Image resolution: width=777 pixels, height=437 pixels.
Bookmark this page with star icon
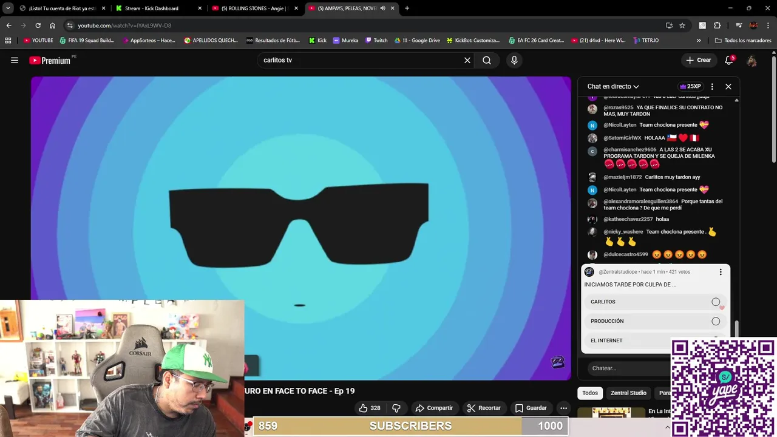[682, 25]
